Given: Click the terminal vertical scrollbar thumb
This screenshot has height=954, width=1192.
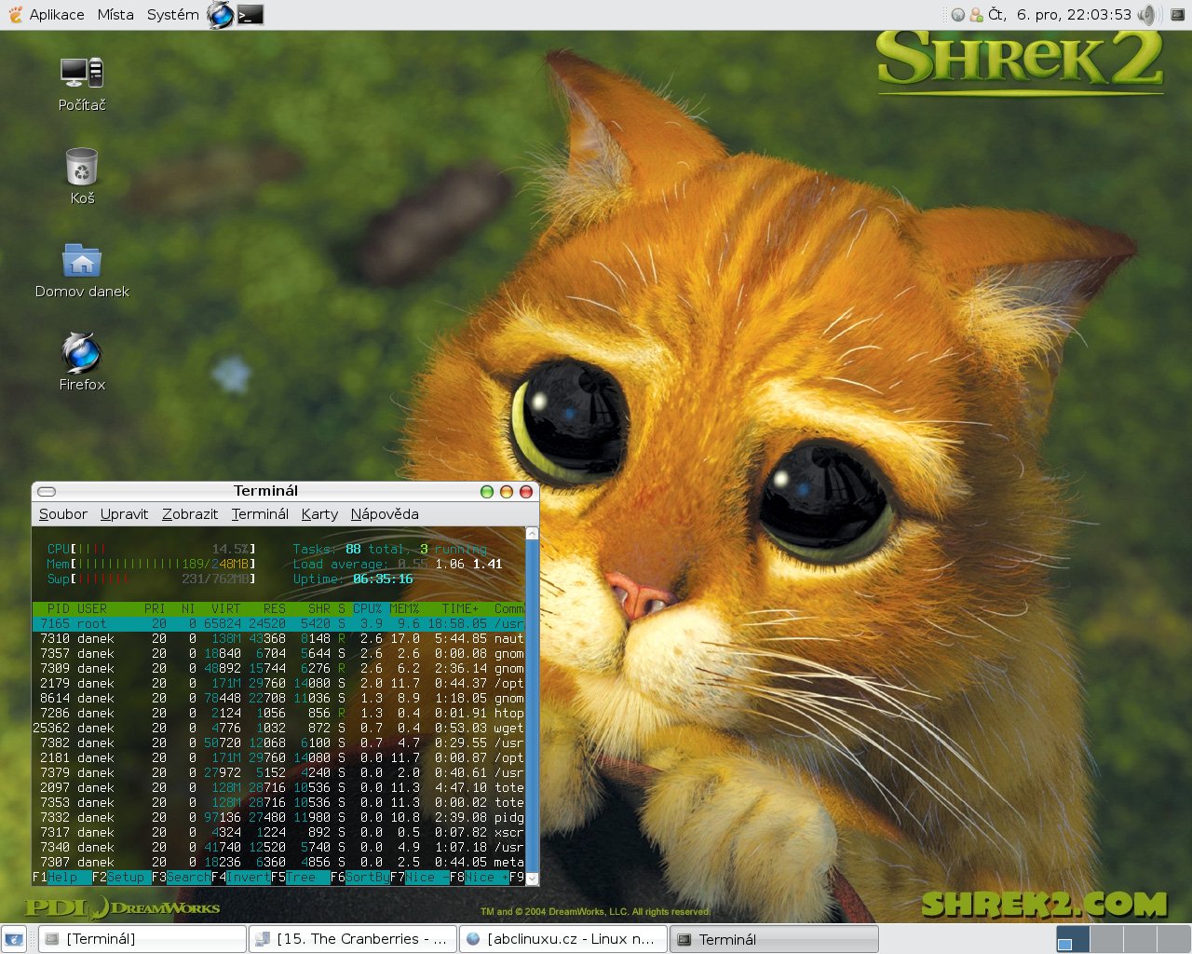Looking at the screenshot, I should coord(533,705).
